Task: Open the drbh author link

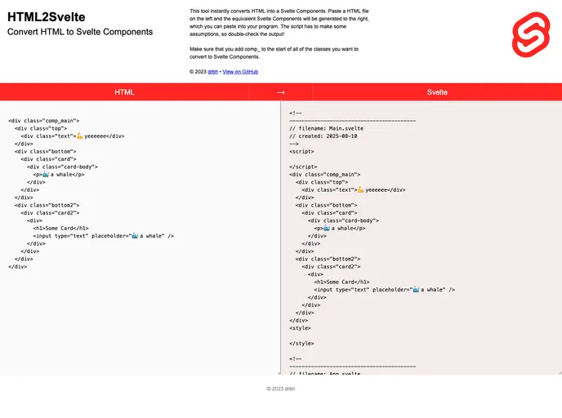Action: (212, 72)
